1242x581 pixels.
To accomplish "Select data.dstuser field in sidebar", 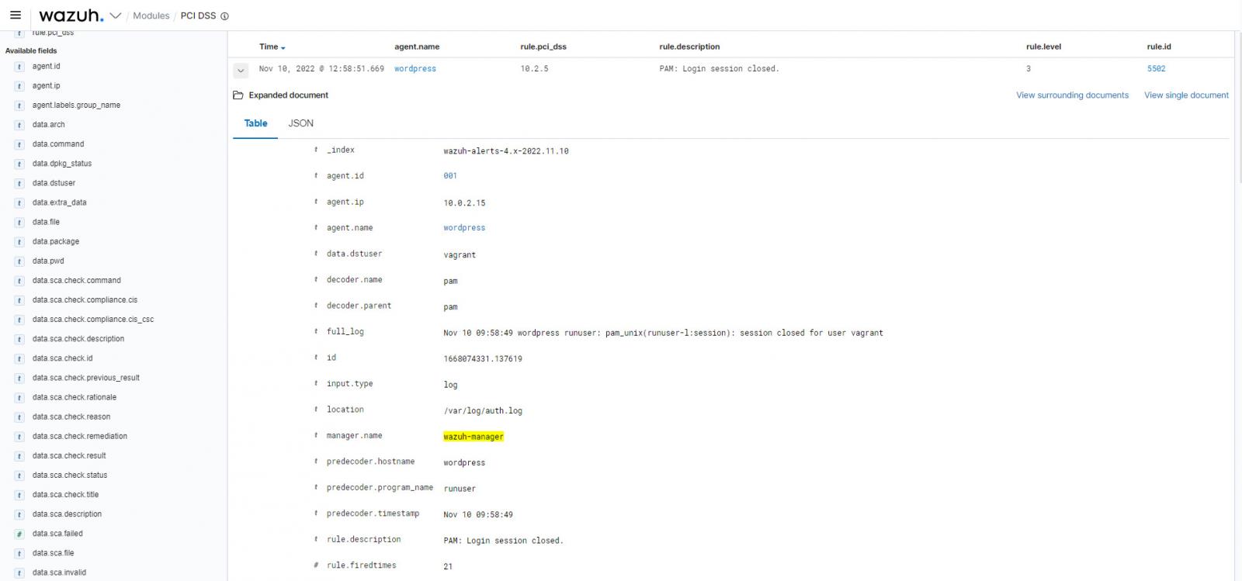I will click(x=54, y=183).
